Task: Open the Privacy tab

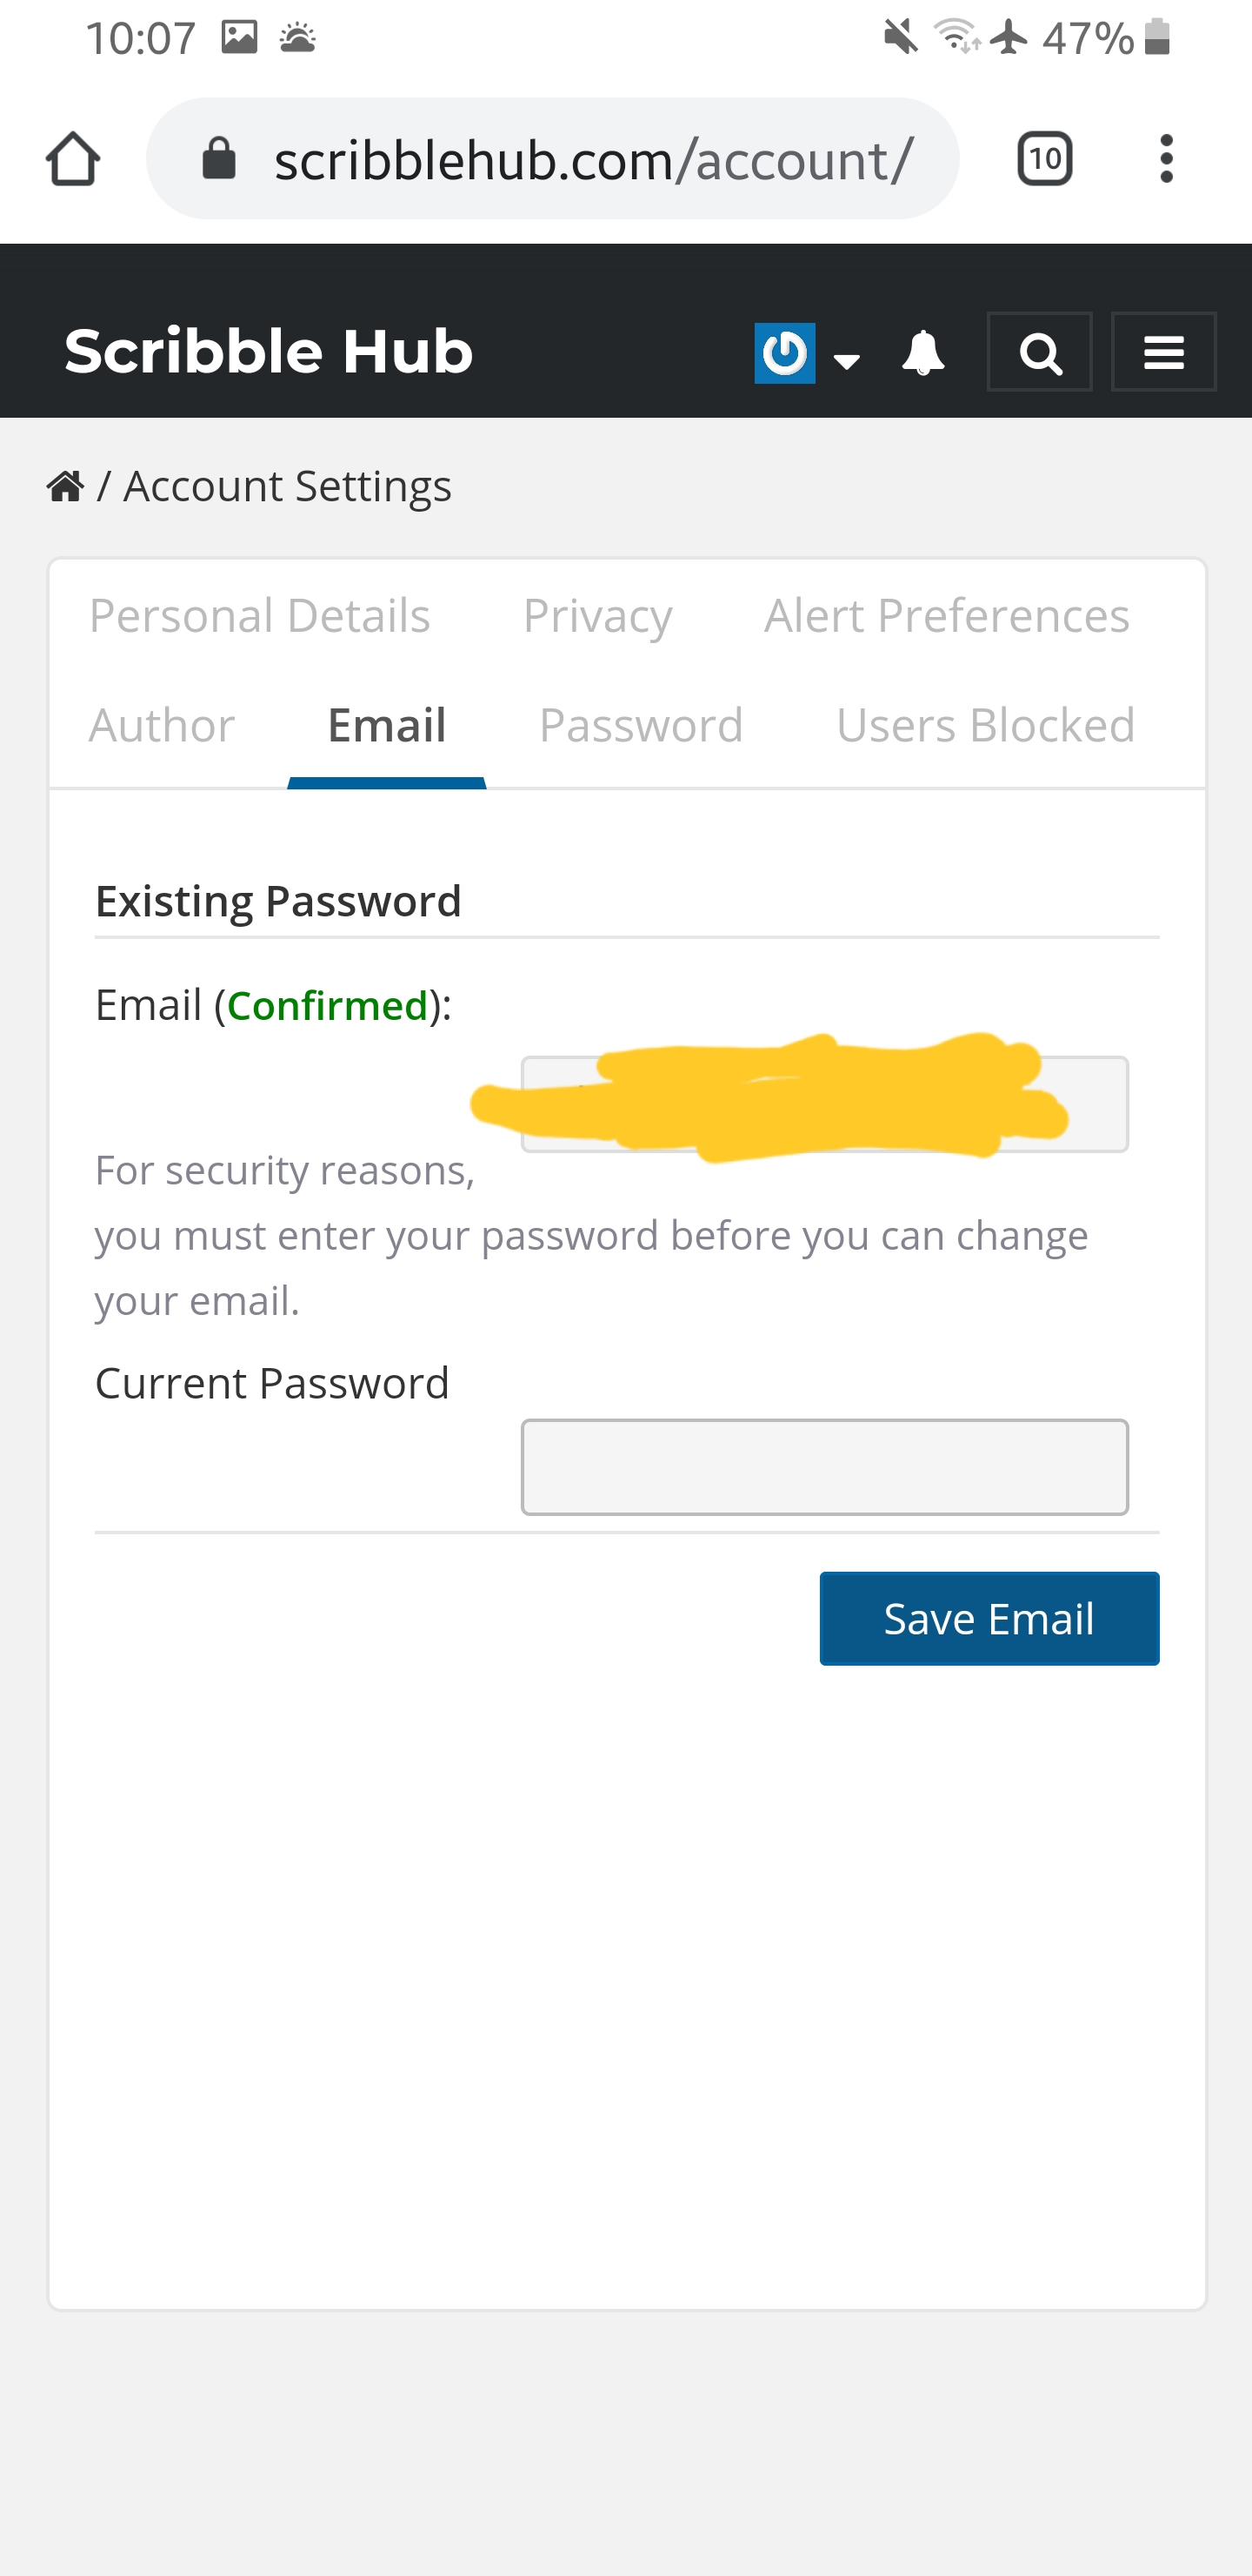Action: pyautogui.click(x=597, y=615)
